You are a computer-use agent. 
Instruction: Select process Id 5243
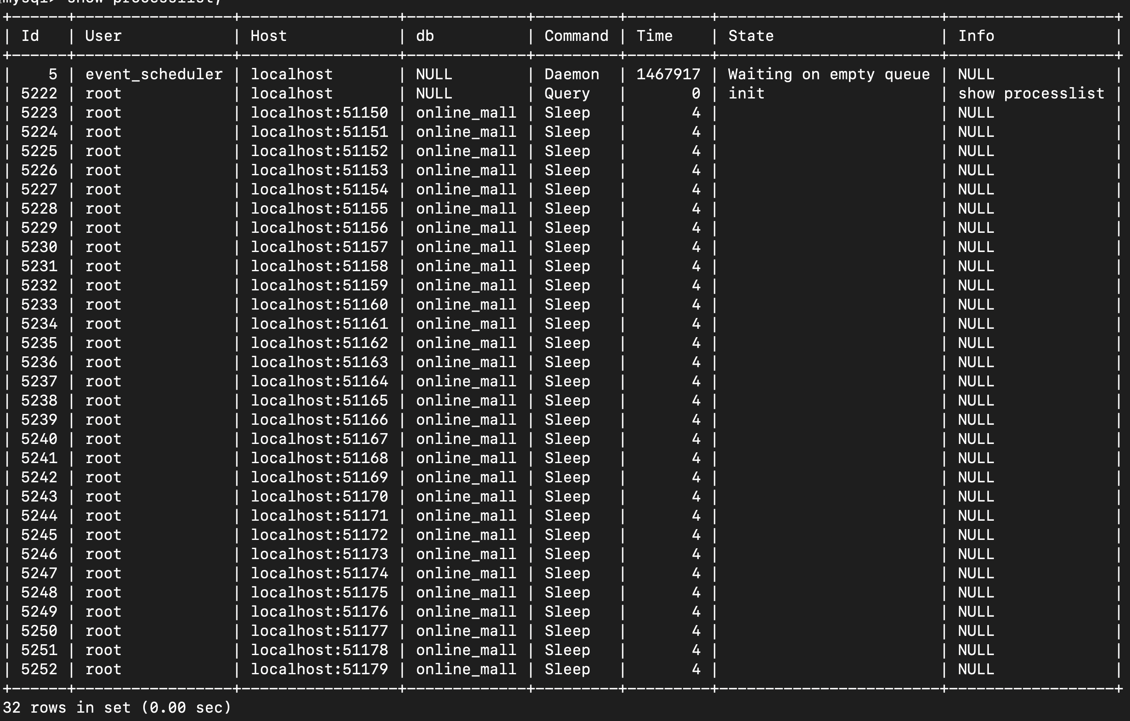[39, 497]
